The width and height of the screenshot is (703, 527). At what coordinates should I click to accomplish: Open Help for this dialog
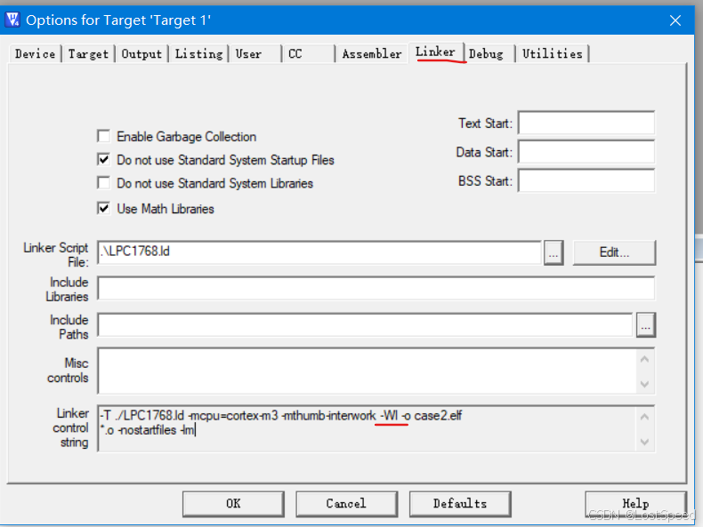pos(635,504)
